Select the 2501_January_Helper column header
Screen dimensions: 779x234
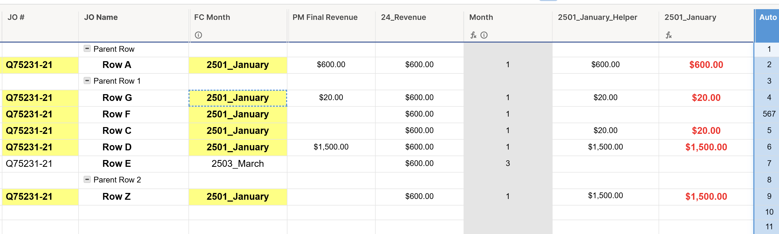tap(605, 26)
